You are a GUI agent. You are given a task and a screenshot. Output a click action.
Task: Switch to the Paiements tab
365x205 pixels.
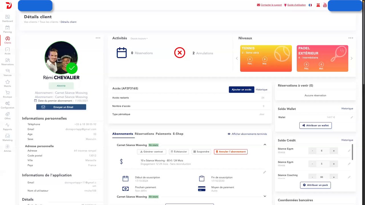coord(163,134)
